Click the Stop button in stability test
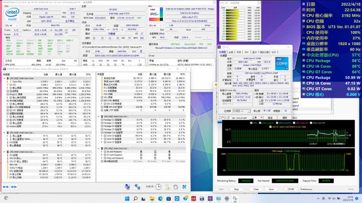This screenshot has height=203, width=362. (236, 190)
